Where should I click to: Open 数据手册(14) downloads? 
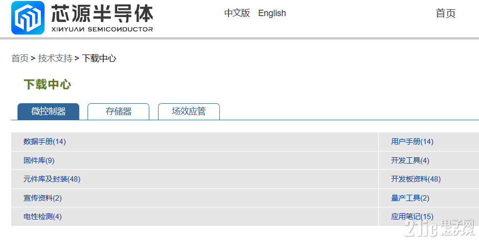pyautogui.click(x=45, y=142)
